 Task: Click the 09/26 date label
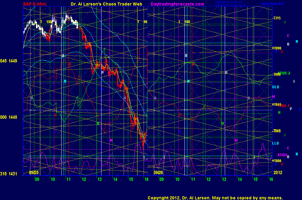click(158, 172)
